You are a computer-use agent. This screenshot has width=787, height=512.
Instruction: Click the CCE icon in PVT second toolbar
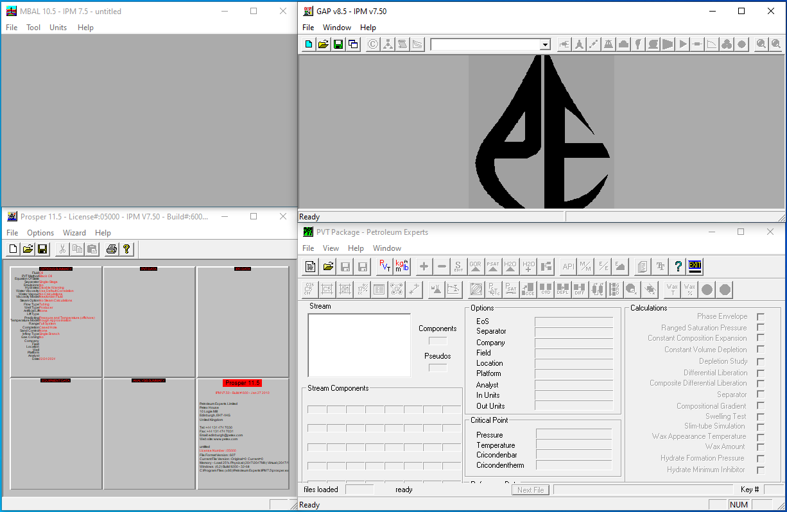[x=529, y=289]
